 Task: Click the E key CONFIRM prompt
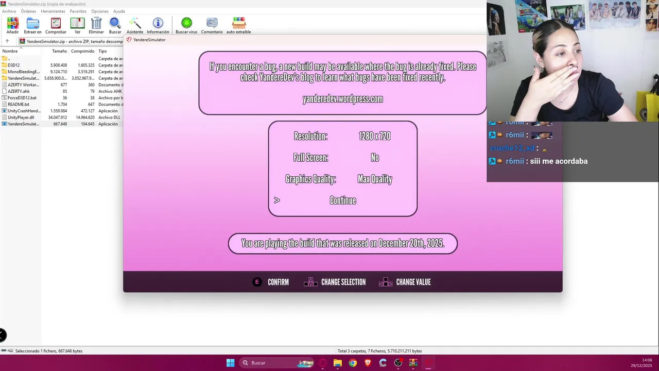(x=271, y=282)
